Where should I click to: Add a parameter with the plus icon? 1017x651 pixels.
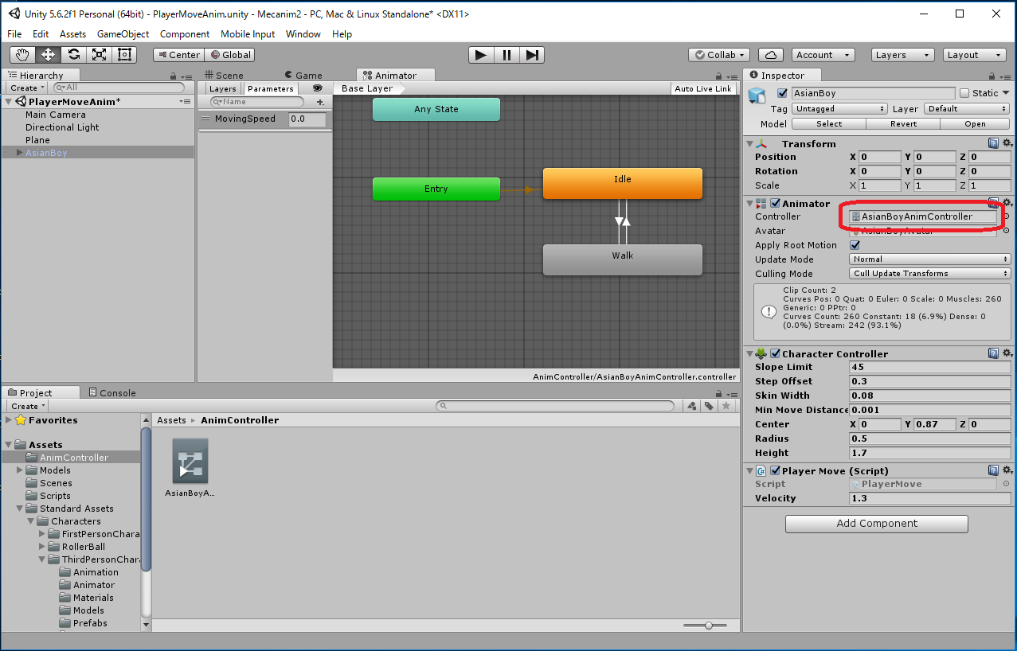click(320, 103)
